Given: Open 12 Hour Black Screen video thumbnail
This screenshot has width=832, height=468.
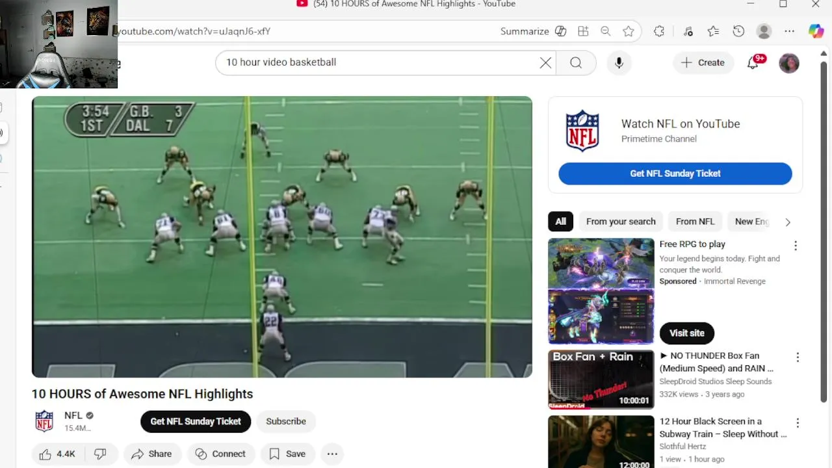Looking at the screenshot, I should click(601, 442).
